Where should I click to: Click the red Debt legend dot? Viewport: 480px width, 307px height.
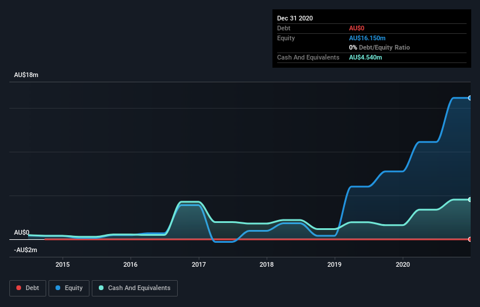coord(19,288)
